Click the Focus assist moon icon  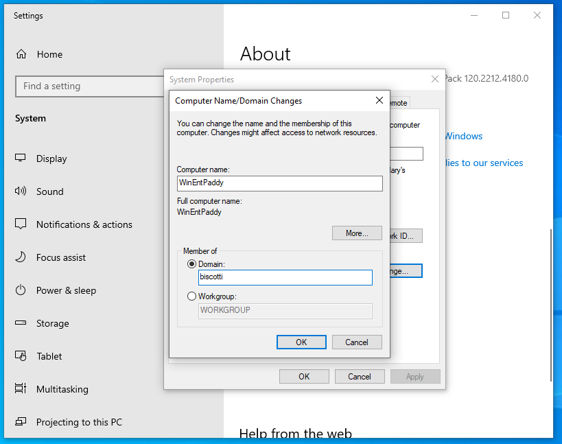(x=21, y=257)
